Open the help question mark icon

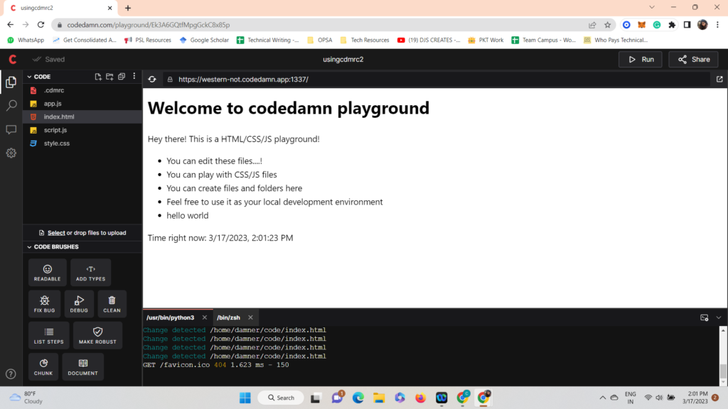click(x=11, y=373)
